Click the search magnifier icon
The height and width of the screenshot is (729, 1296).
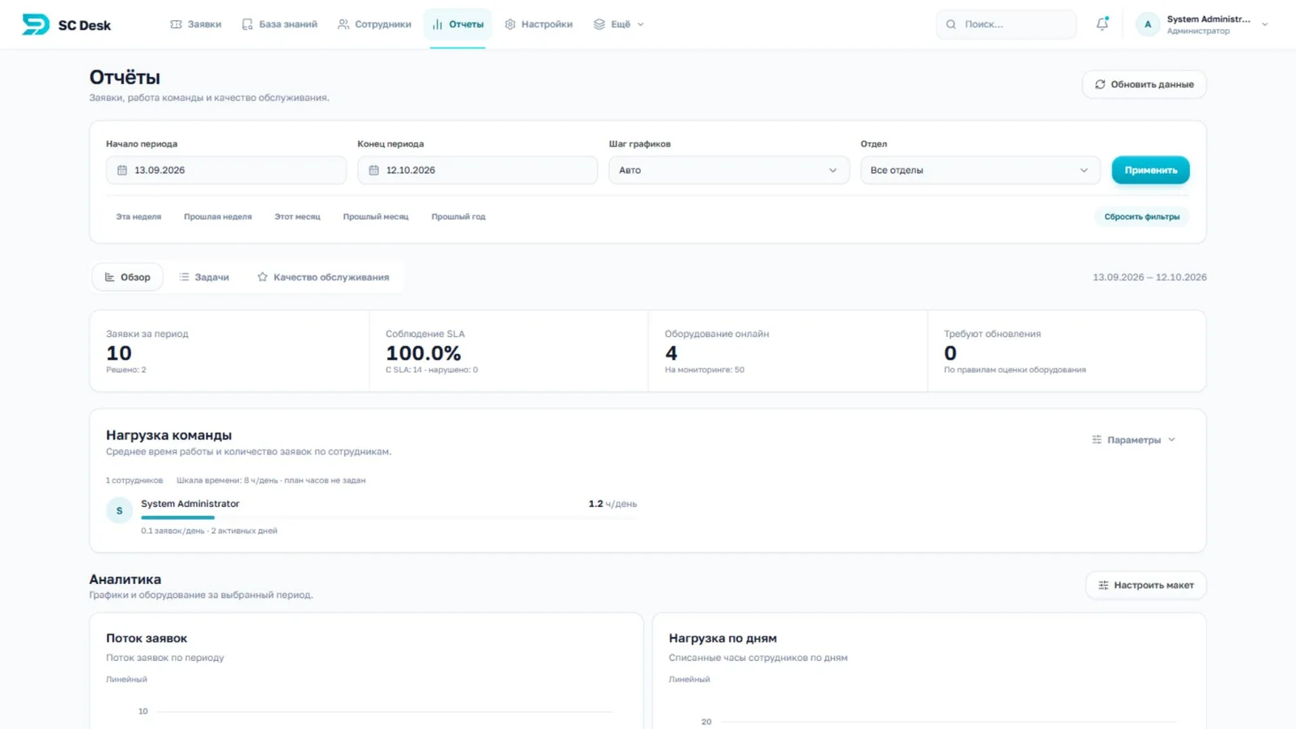951,24
